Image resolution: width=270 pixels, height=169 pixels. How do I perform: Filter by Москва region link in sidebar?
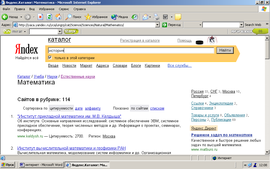pos(229,91)
